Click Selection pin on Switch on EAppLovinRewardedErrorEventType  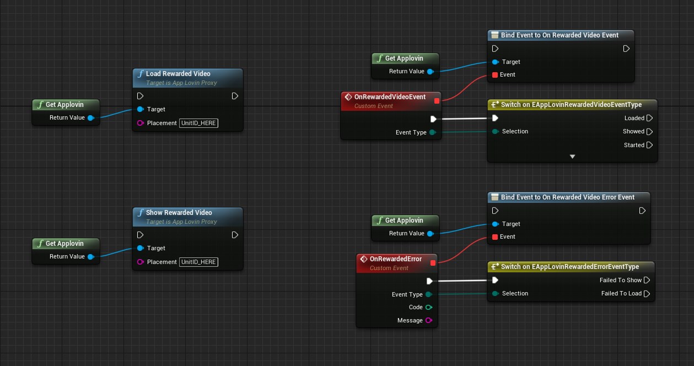[495, 293]
